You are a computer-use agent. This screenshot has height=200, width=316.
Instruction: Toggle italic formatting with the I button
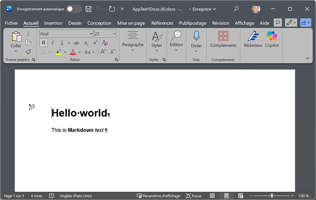click(x=53, y=42)
